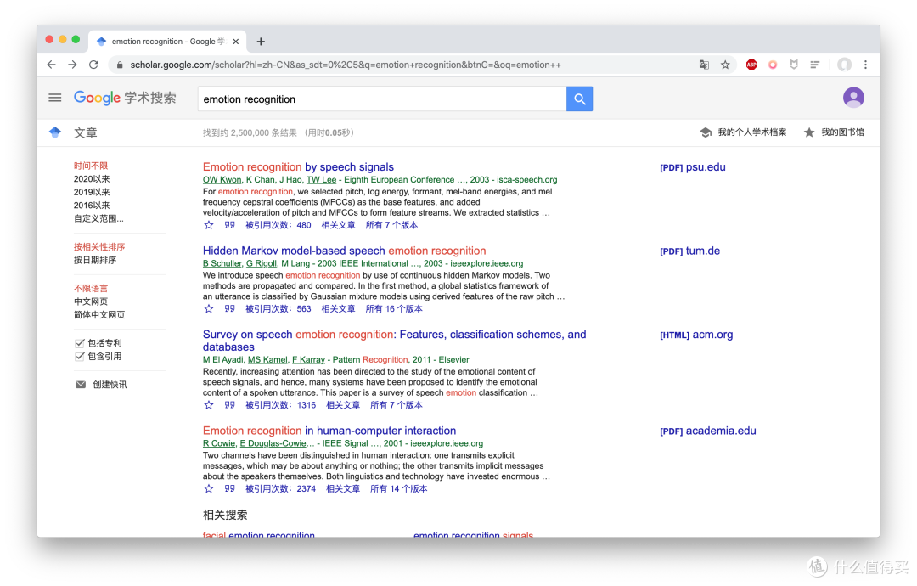Open the orange circle extension icon
917x586 pixels.
[773, 65]
